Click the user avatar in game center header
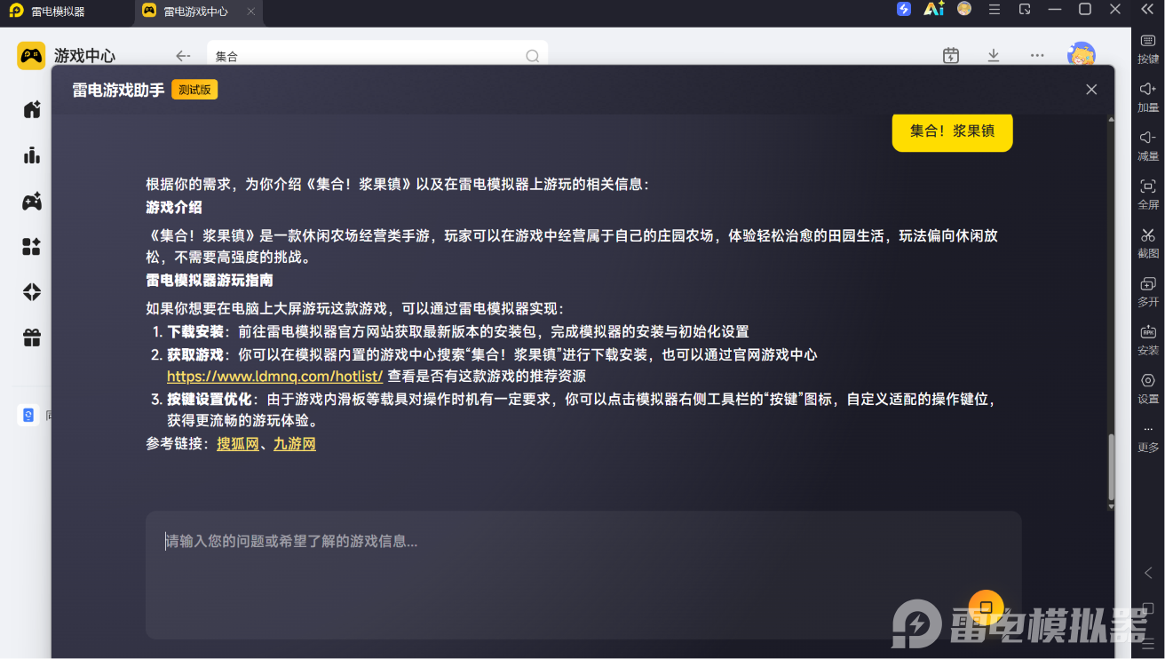This screenshot has height=659, width=1165. point(1082,55)
